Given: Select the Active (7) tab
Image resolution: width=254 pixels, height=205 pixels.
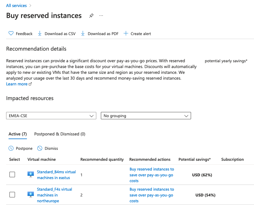Looking at the screenshot, I should [x=18, y=134].
